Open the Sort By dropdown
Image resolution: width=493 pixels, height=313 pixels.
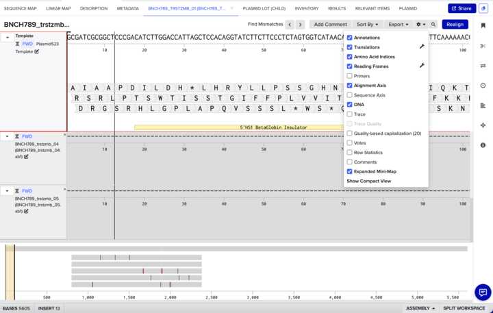(x=367, y=25)
